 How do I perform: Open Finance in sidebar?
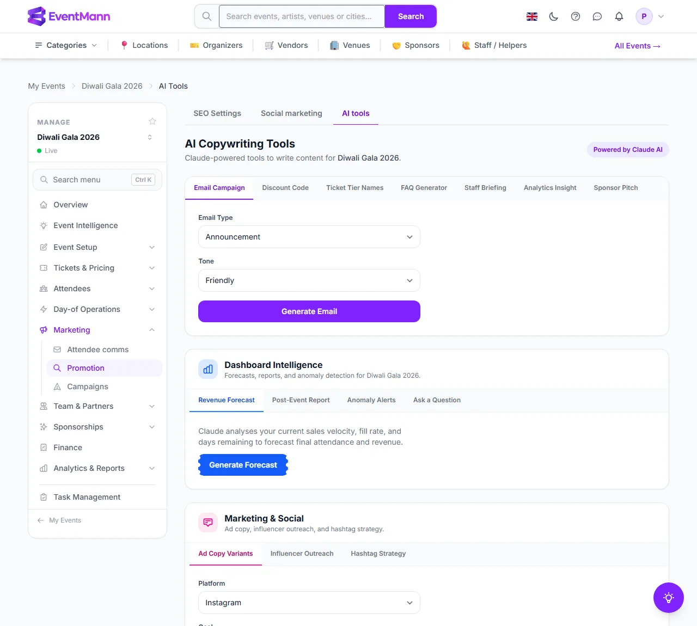pyautogui.click(x=97, y=447)
